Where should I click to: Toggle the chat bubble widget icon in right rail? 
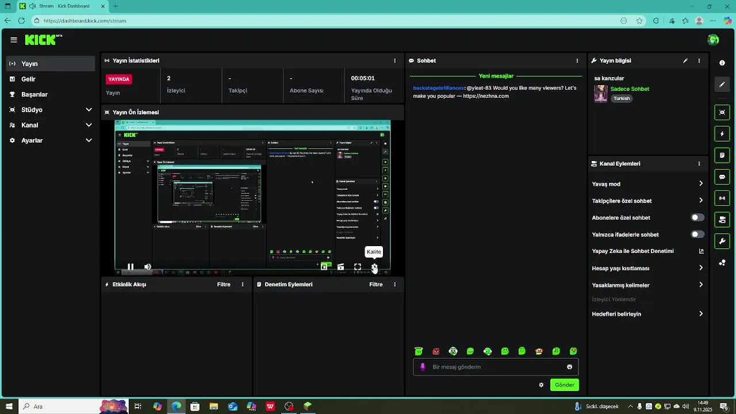tap(722, 177)
